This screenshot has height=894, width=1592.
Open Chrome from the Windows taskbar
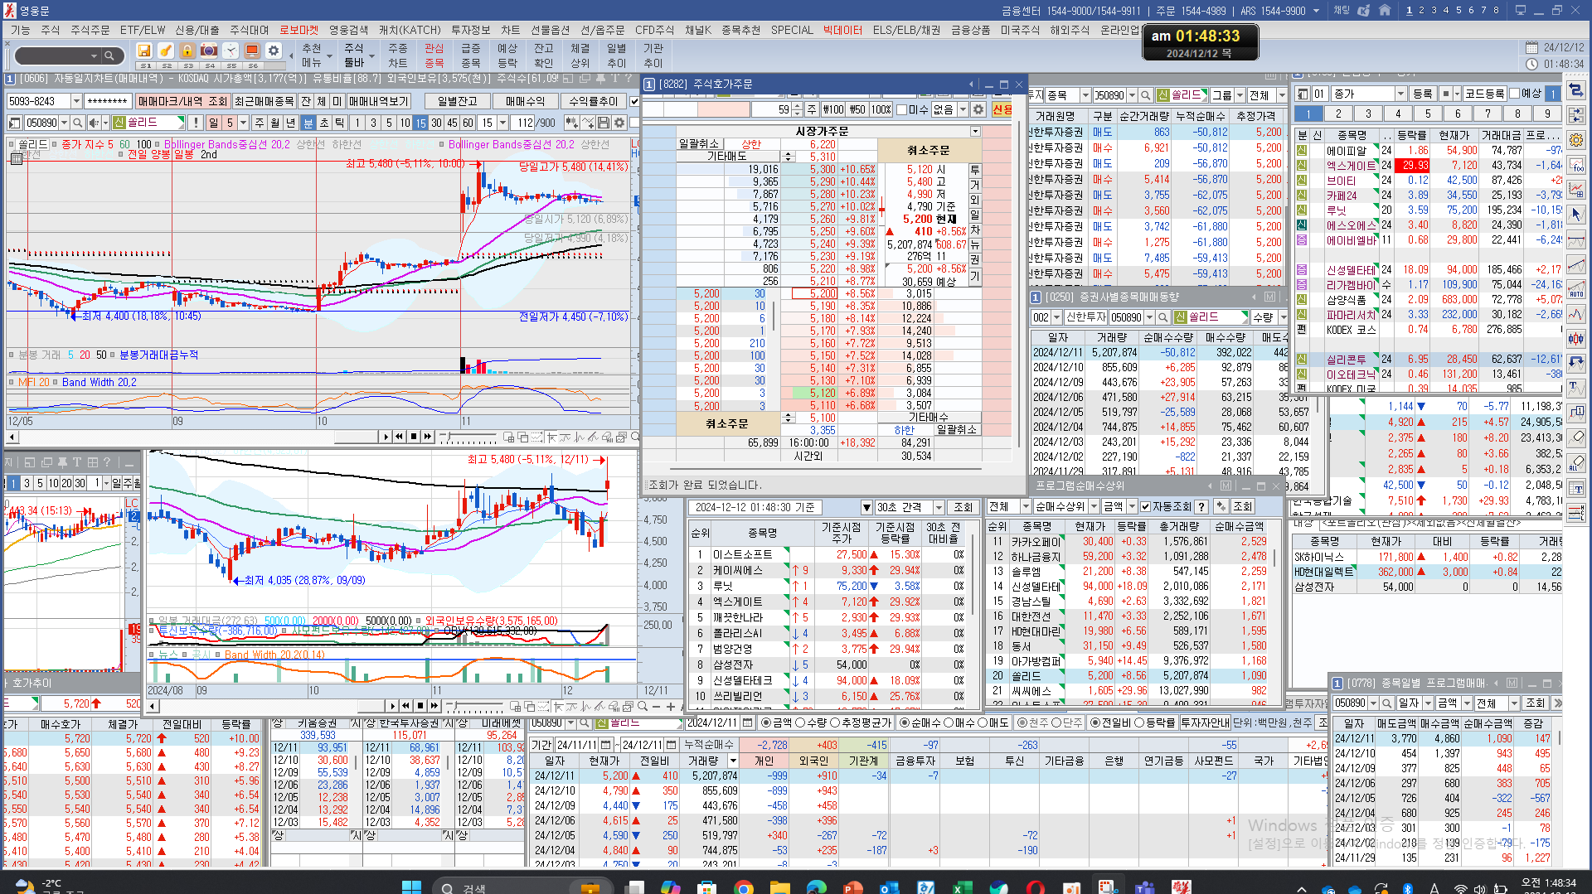point(744,887)
